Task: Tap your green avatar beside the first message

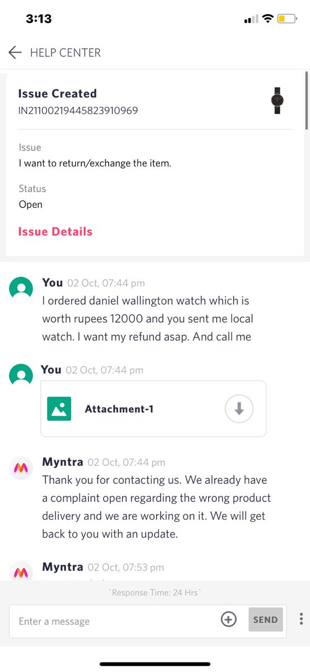Action: click(21, 289)
